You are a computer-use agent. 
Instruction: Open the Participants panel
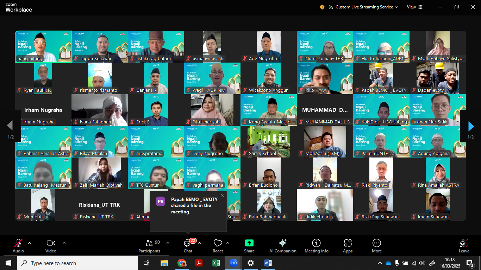pyautogui.click(x=149, y=246)
